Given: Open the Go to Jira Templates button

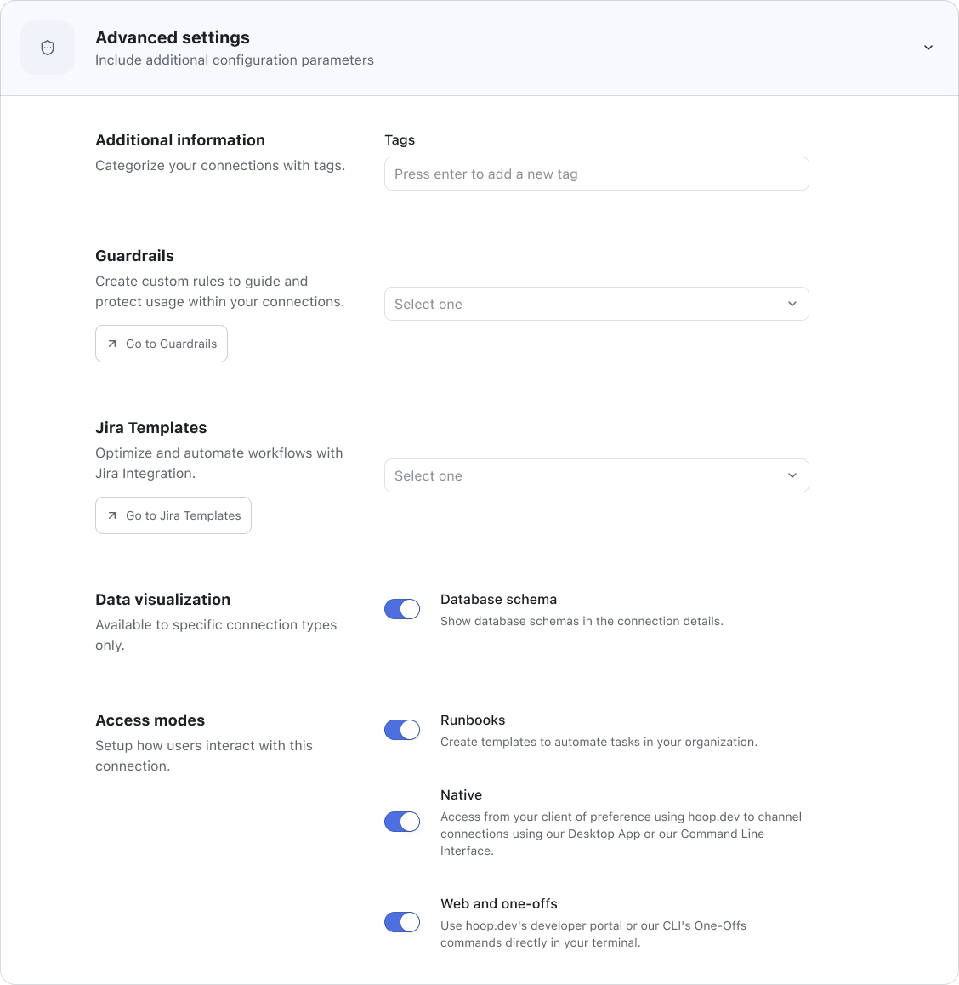Looking at the screenshot, I should 173,515.
